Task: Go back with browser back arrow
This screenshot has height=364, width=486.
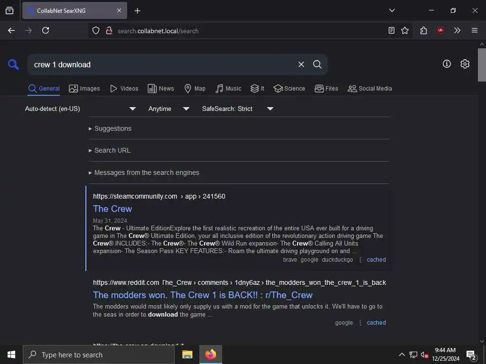Action: (x=11, y=30)
